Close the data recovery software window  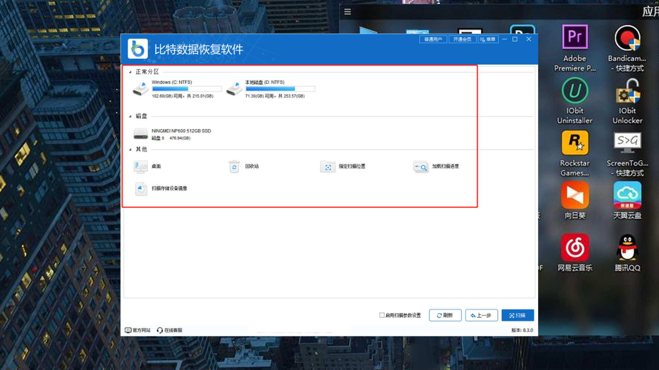(529, 39)
